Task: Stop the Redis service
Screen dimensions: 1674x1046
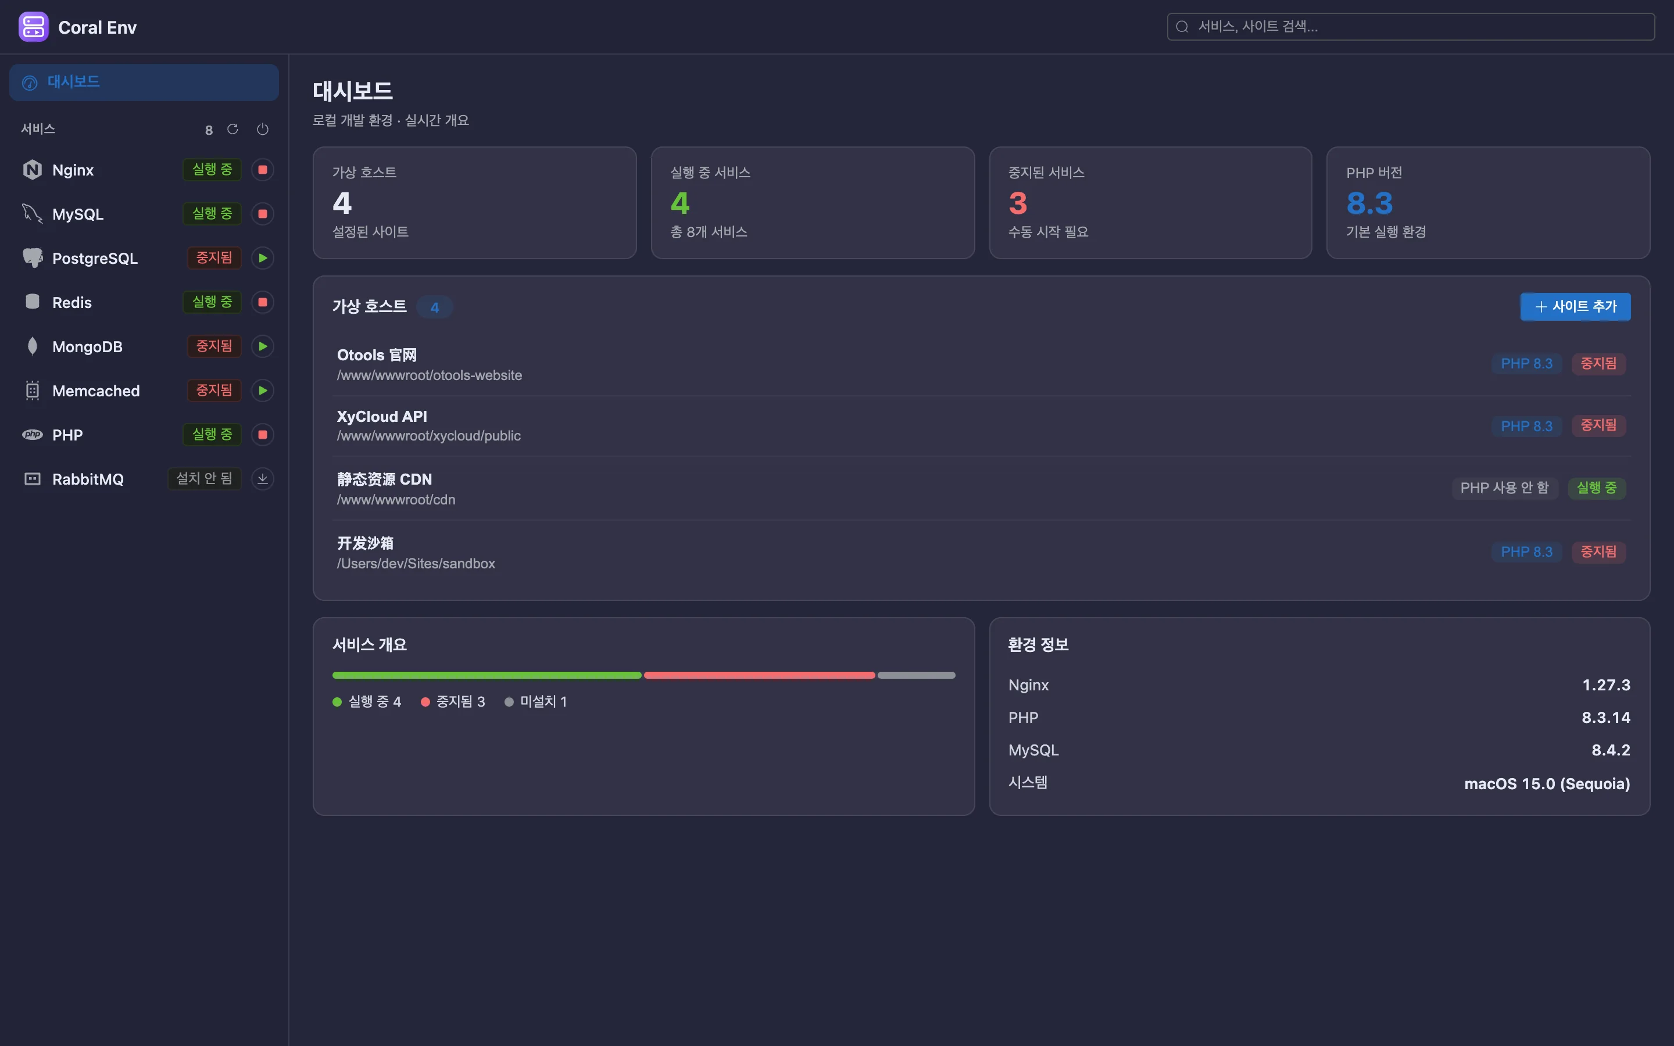Action: pyautogui.click(x=262, y=302)
